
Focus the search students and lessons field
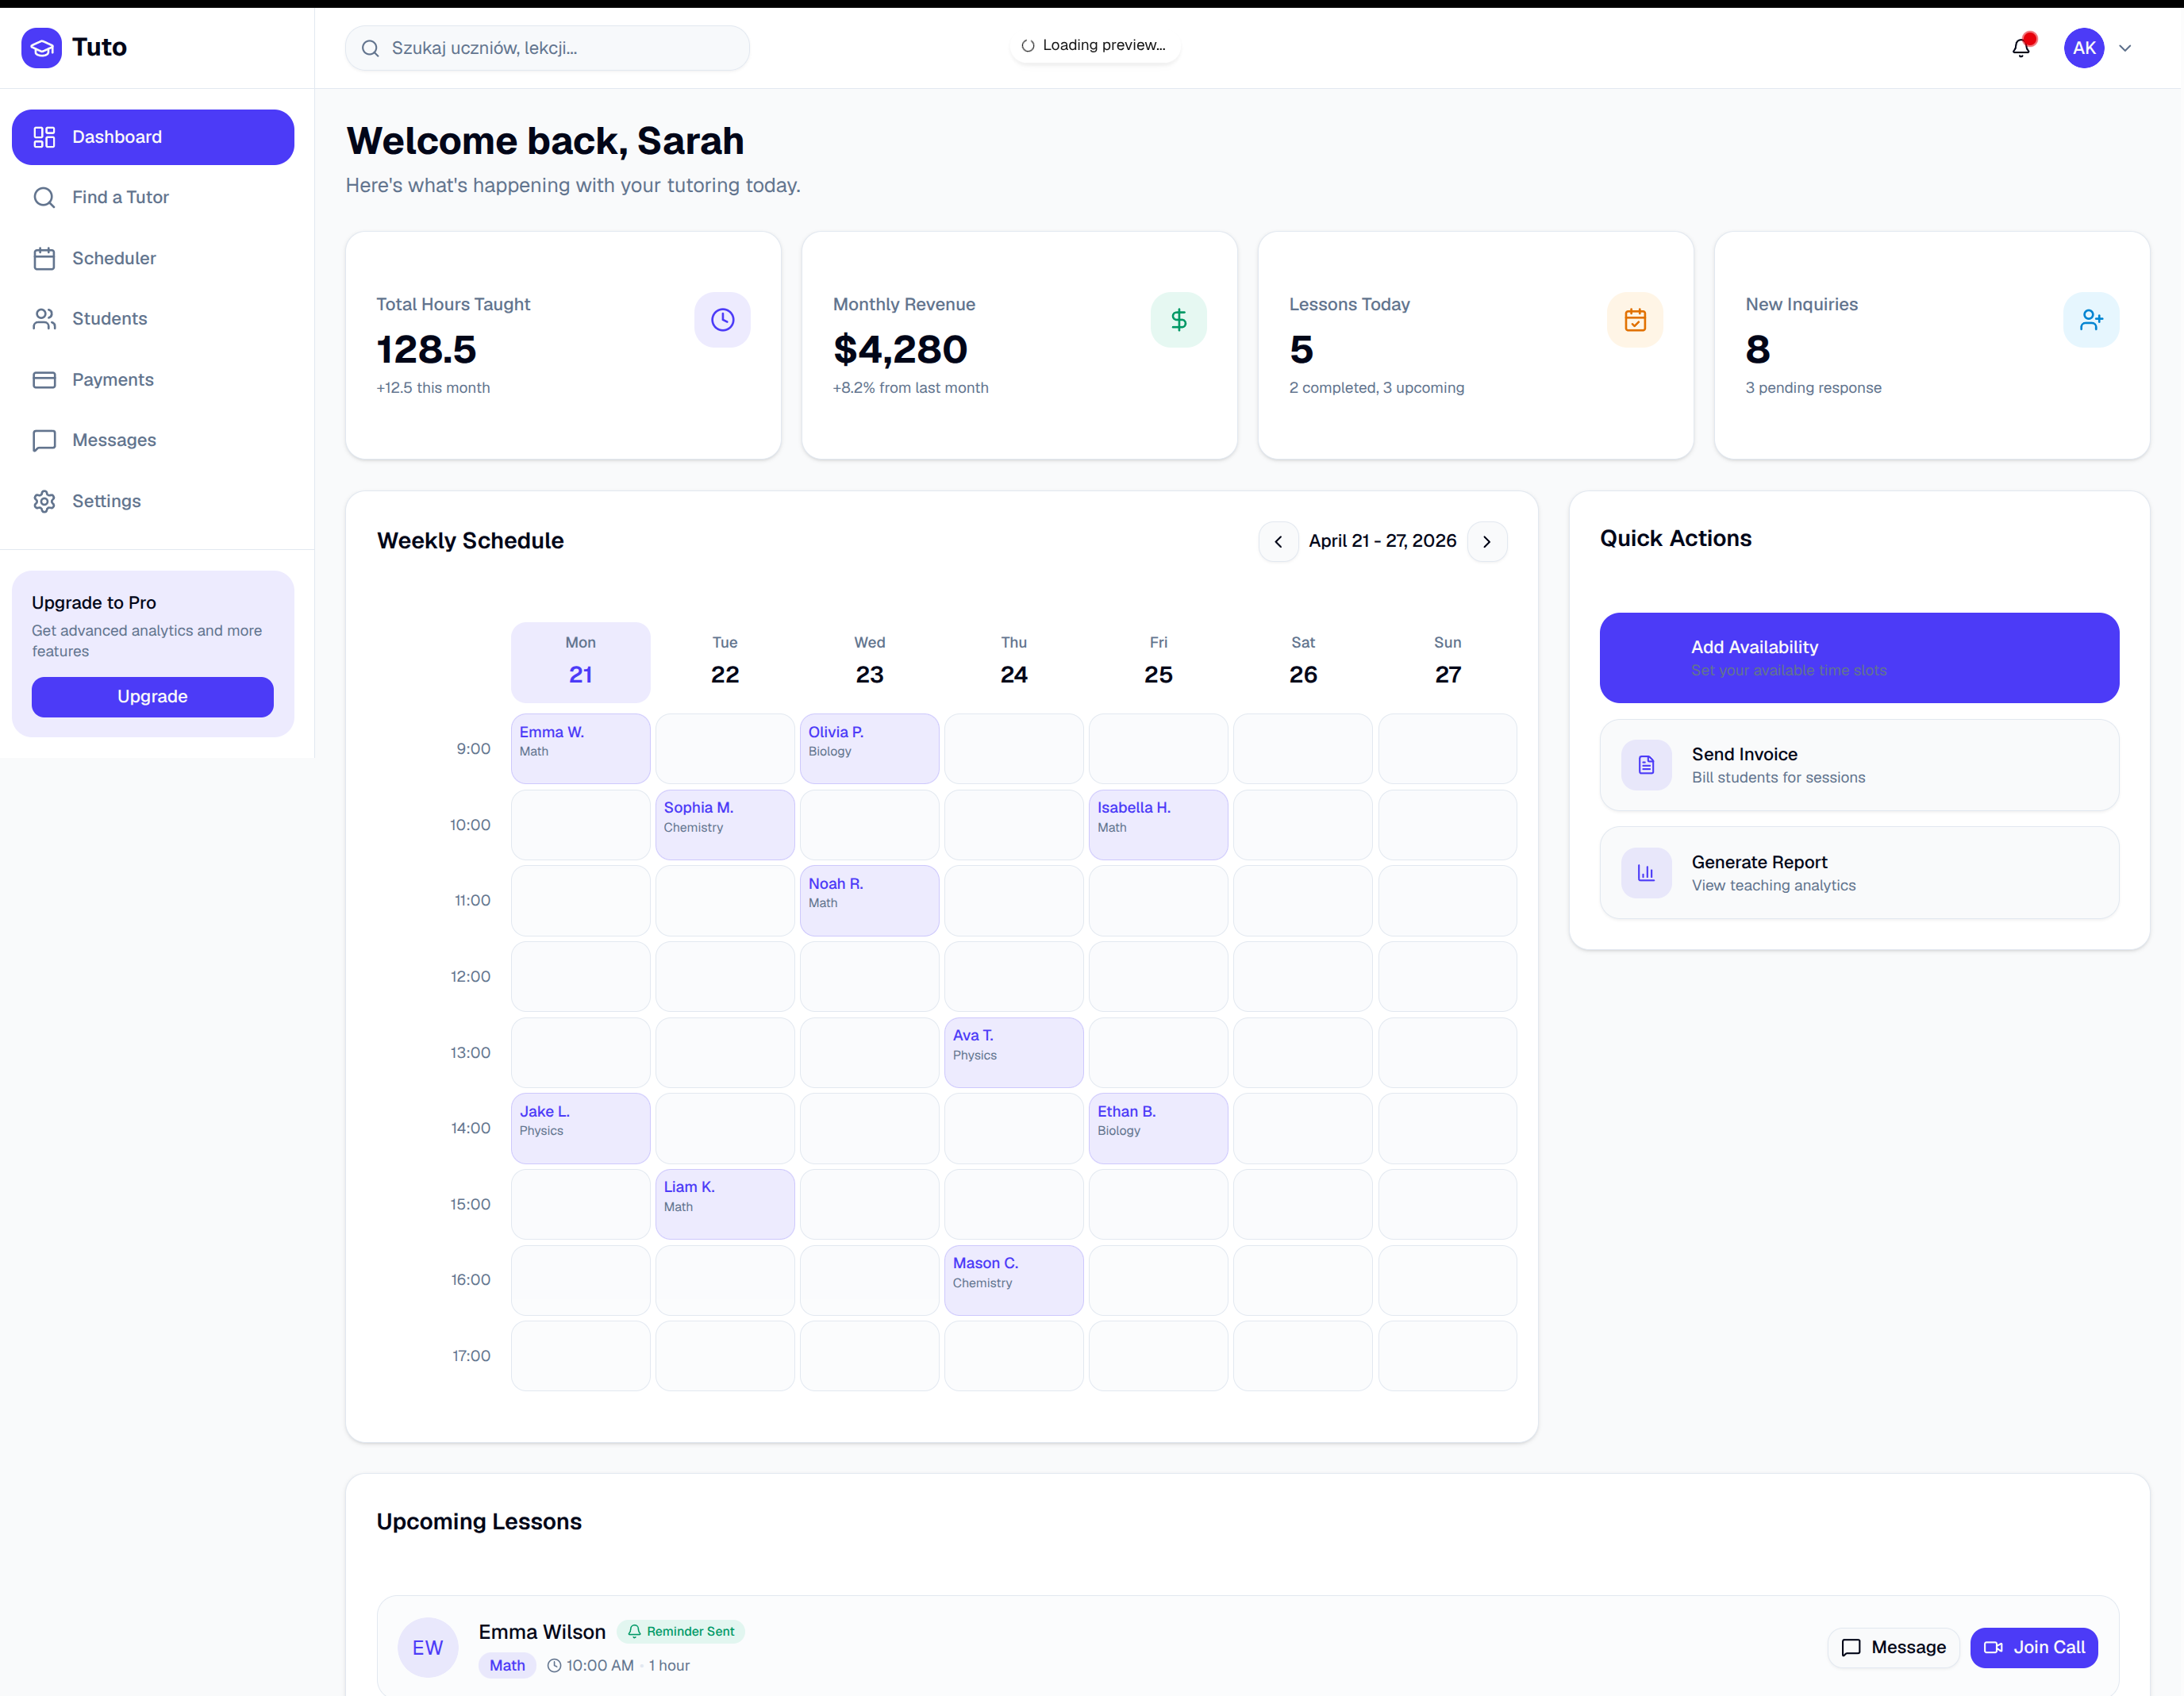pyautogui.click(x=547, y=48)
